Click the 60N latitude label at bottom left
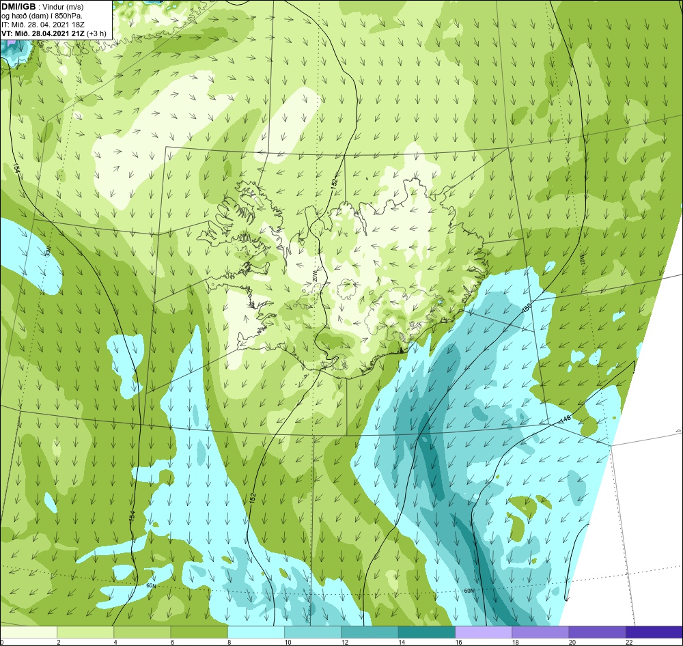This screenshot has width=683, height=646. click(151, 585)
